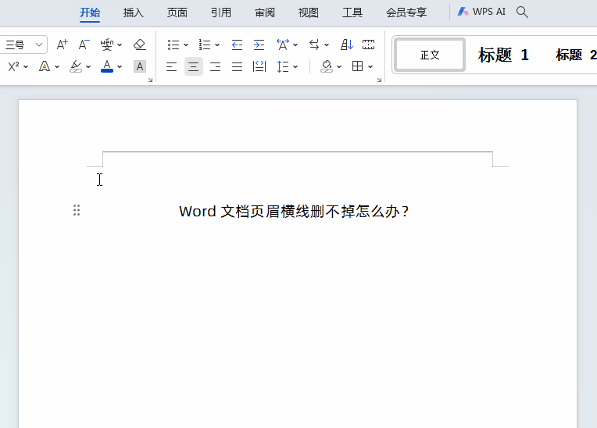
Task: Increase paragraph indent
Action: pyautogui.click(x=259, y=45)
